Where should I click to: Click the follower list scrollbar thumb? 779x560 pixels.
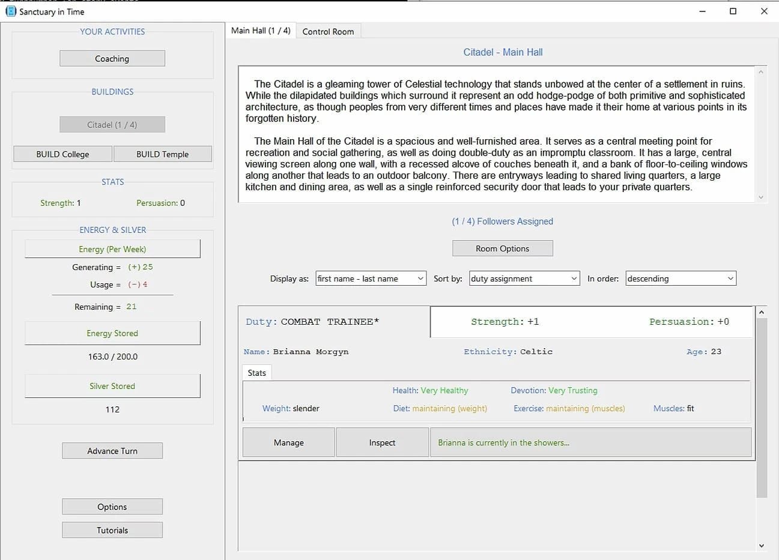click(x=762, y=408)
